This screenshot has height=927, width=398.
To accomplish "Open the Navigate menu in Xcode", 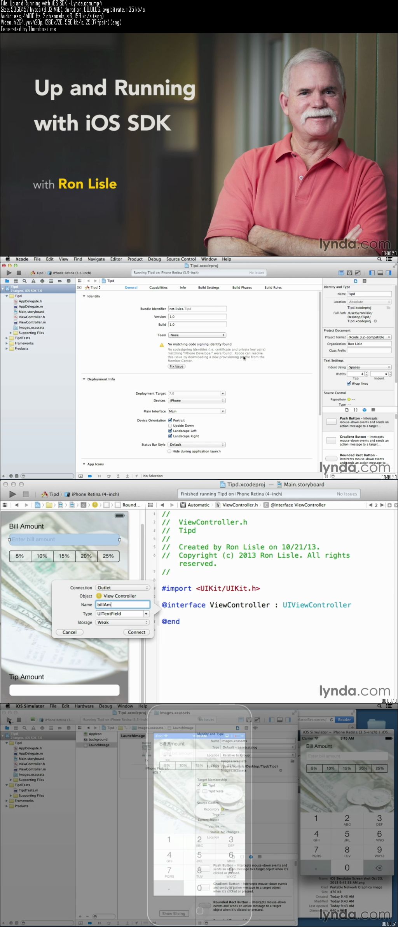I will pyautogui.click(x=96, y=259).
